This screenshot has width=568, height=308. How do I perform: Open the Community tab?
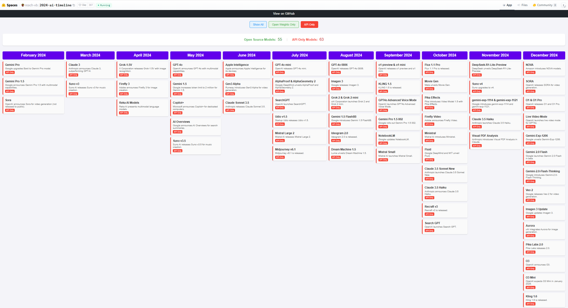544,5
